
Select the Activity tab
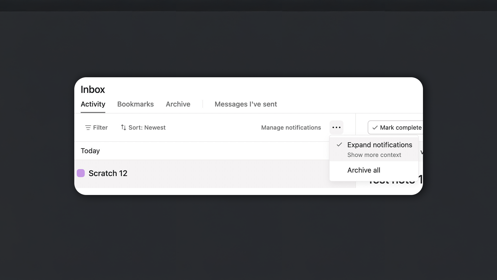click(x=93, y=104)
